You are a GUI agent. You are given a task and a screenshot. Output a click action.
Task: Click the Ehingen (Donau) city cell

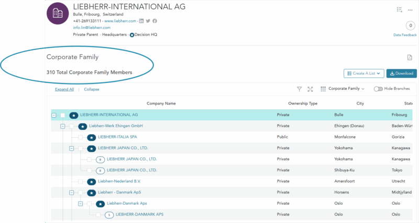tap(349, 126)
